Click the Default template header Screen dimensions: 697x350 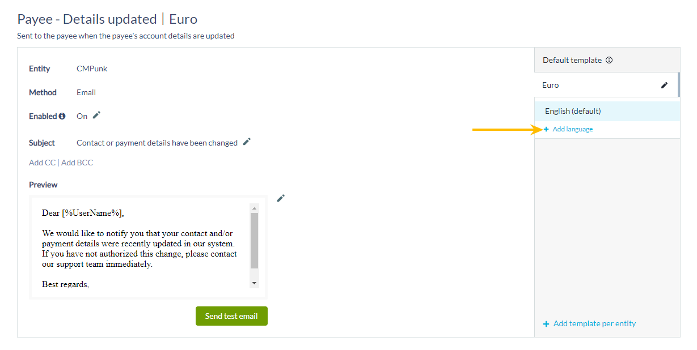[607, 60]
